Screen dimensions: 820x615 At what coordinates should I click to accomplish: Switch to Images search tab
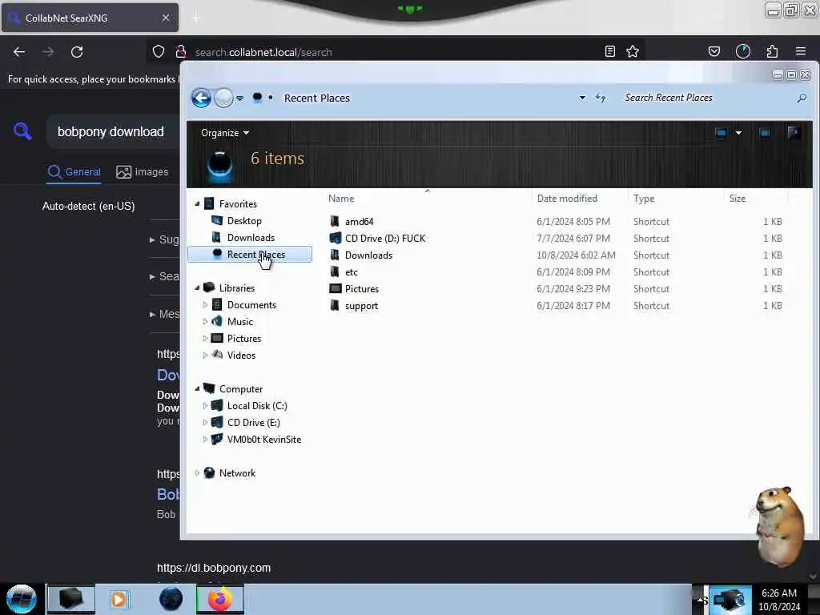pos(143,171)
